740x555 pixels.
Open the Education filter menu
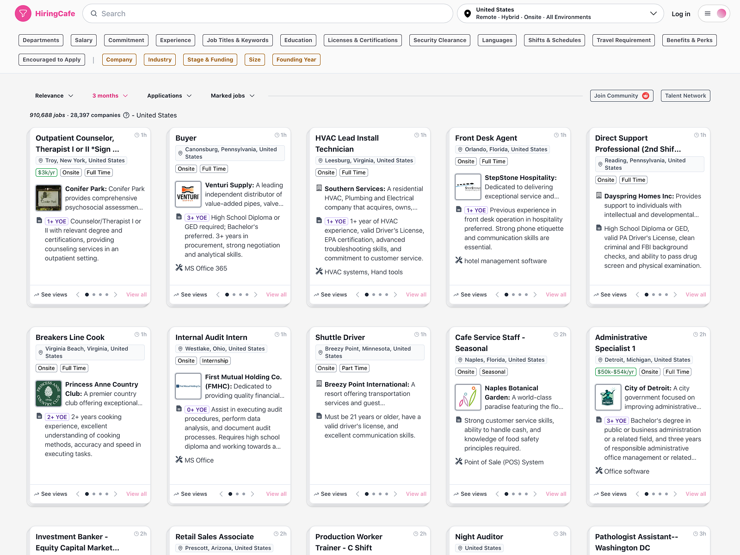click(298, 40)
